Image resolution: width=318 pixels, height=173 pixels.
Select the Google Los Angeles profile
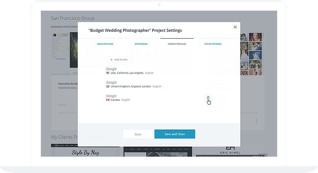130,71
